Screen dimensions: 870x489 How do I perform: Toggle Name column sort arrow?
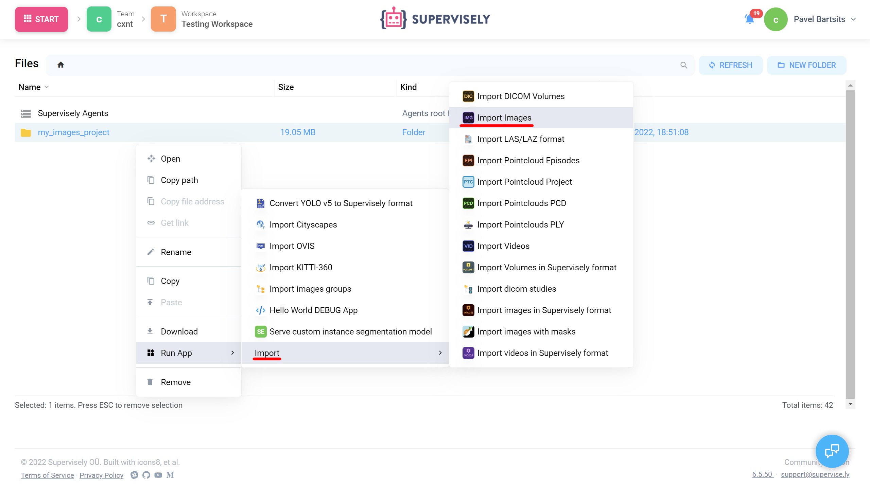coord(47,87)
